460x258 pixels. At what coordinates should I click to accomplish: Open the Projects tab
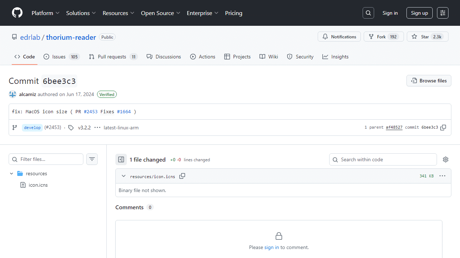237,57
